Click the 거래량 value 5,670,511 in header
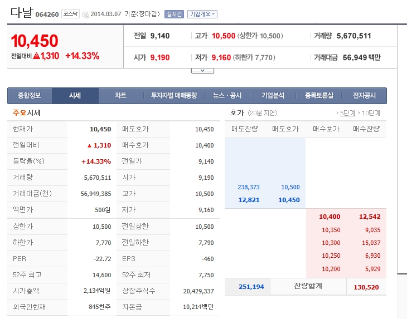This screenshot has width=407, height=319. [x=354, y=36]
